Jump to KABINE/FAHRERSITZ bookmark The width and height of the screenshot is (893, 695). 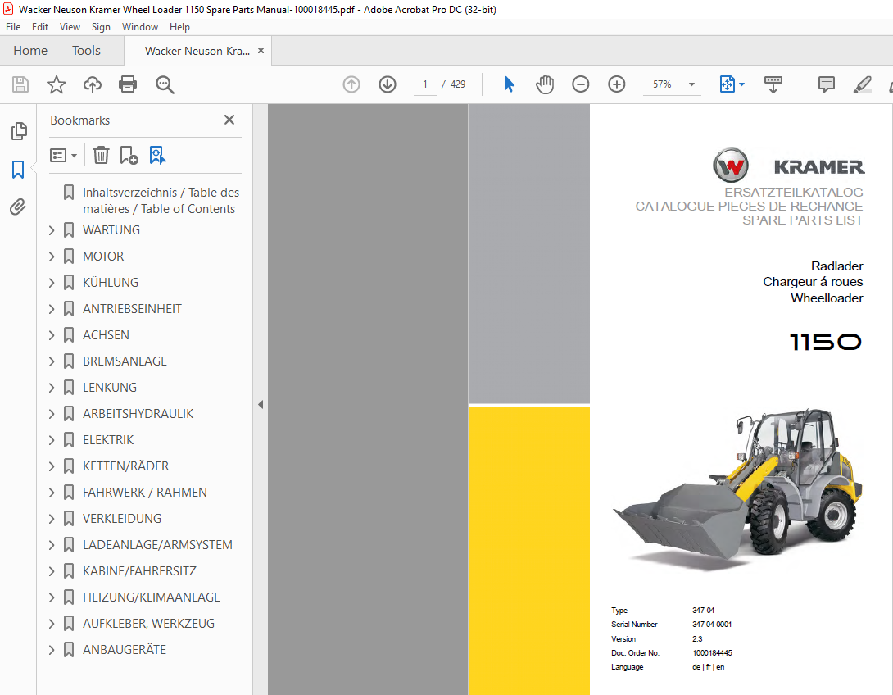coord(139,570)
